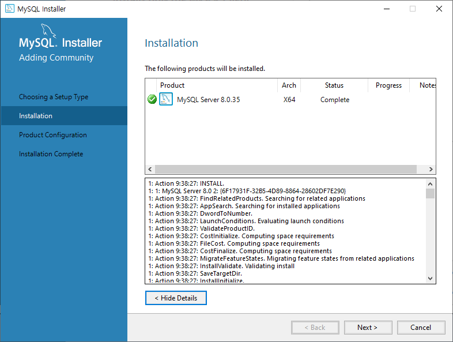Click the 'Adding Community' sidebar subtitle
Image resolution: width=453 pixels, height=342 pixels.
click(x=56, y=58)
